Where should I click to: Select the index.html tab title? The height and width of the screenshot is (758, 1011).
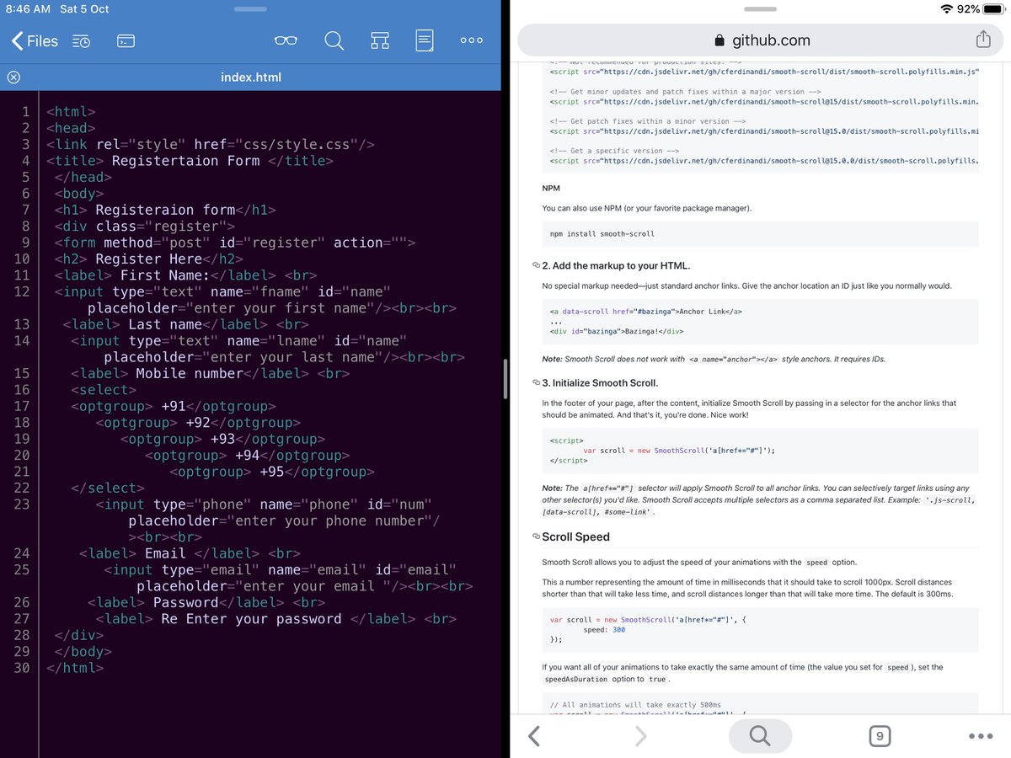click(251, 77)
